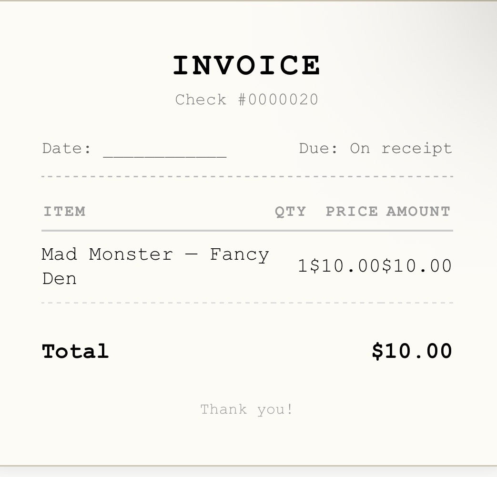Click the Thank you! footer text
This screenshot has width=497, height=477.
247,409
